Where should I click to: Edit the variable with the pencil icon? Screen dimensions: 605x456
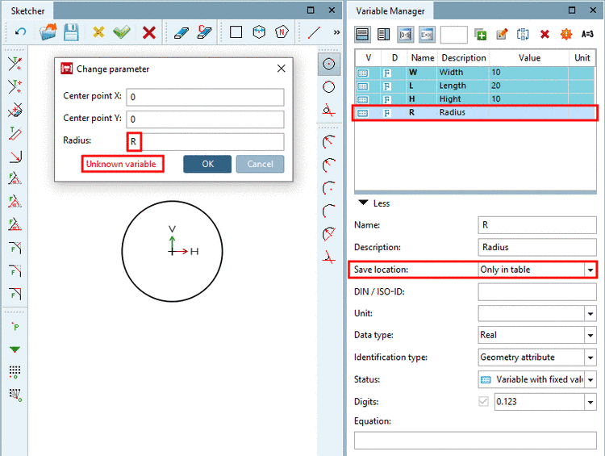click(x=502, y=35)
